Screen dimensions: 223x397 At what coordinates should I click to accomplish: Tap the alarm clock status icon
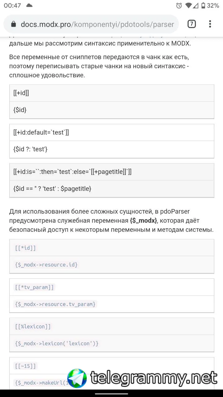click(179, 6)
